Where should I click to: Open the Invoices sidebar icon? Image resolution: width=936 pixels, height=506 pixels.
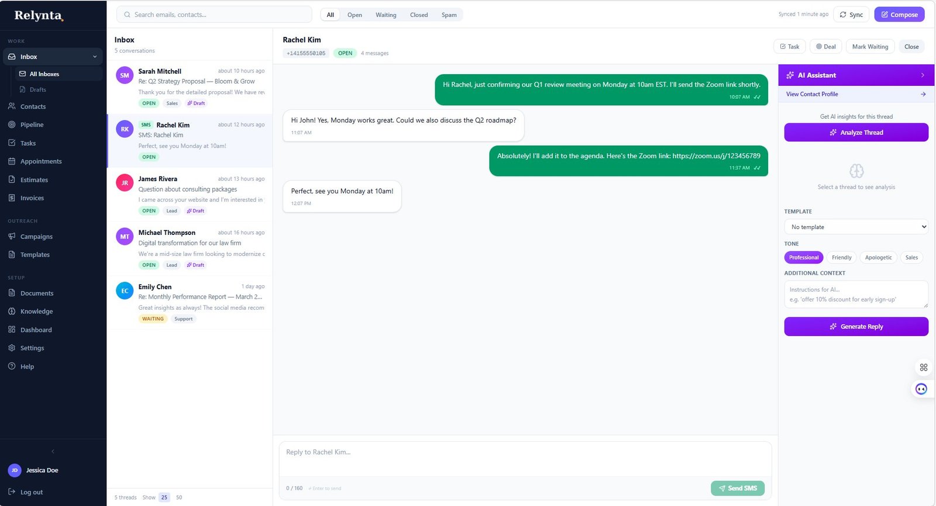(x=12, y=198)
